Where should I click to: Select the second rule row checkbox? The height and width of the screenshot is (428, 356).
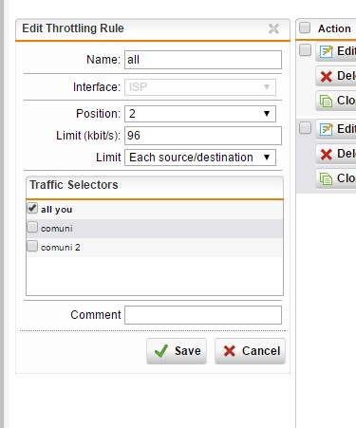(305, 128)
